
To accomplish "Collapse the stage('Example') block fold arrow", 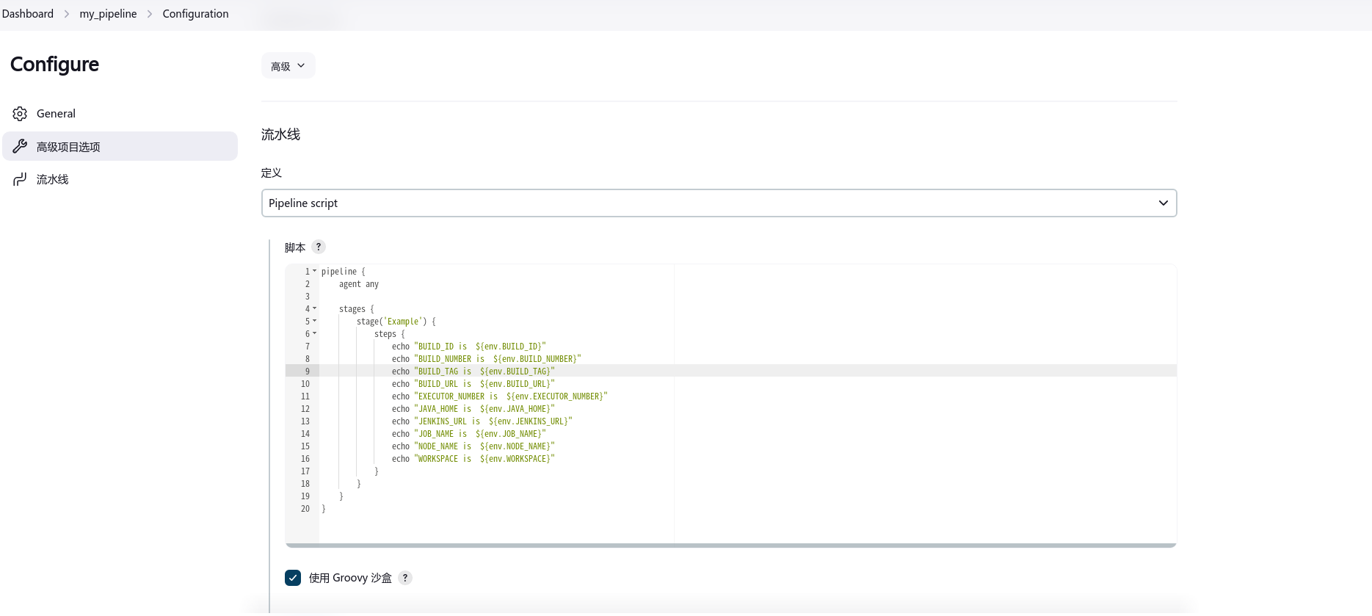I will [315, 321].
